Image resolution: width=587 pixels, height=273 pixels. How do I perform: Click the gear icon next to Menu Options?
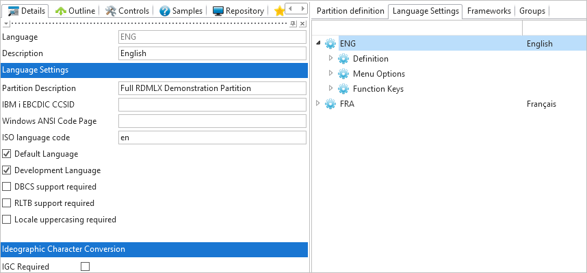coord(343,74)
